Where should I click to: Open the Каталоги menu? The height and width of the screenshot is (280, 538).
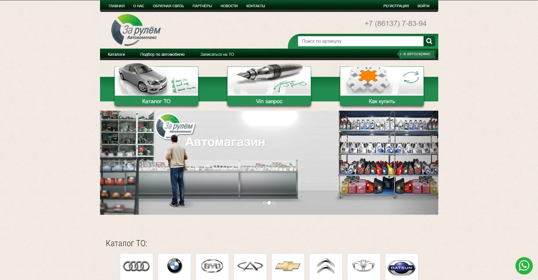click(x=116, y=54)
